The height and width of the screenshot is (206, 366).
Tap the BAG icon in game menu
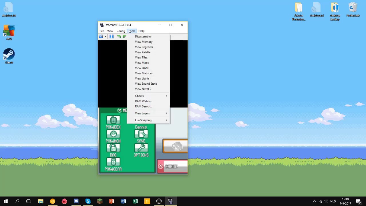tap(113, 148)
